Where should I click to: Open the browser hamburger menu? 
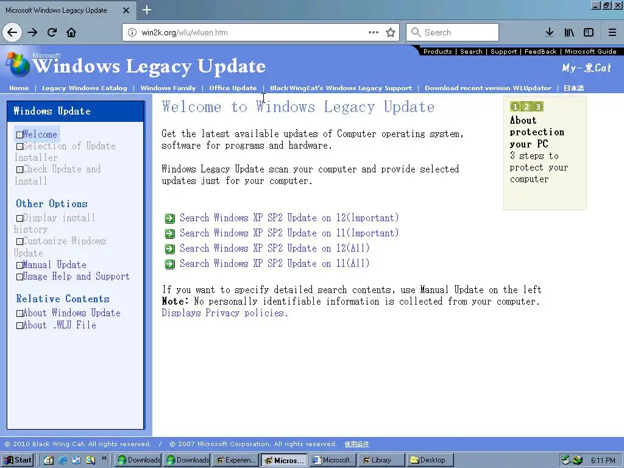pyautogui.click(x=612, y=32)
